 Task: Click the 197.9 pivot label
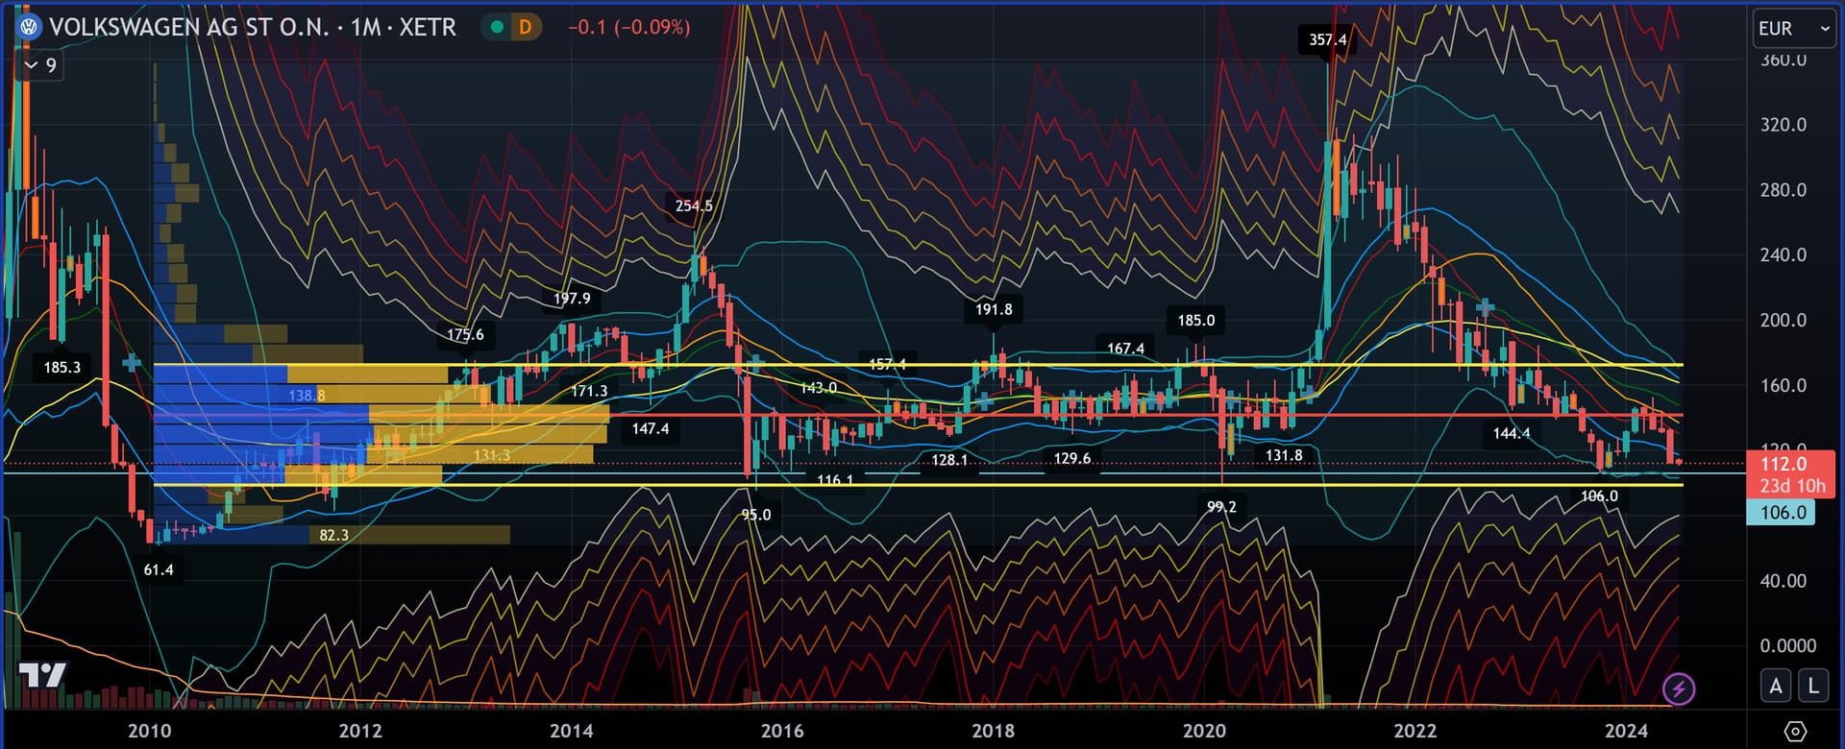(572, 299)
